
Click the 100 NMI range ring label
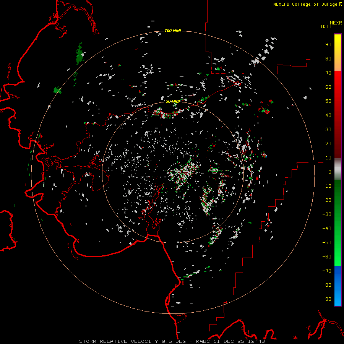click(x=173, y=31)
